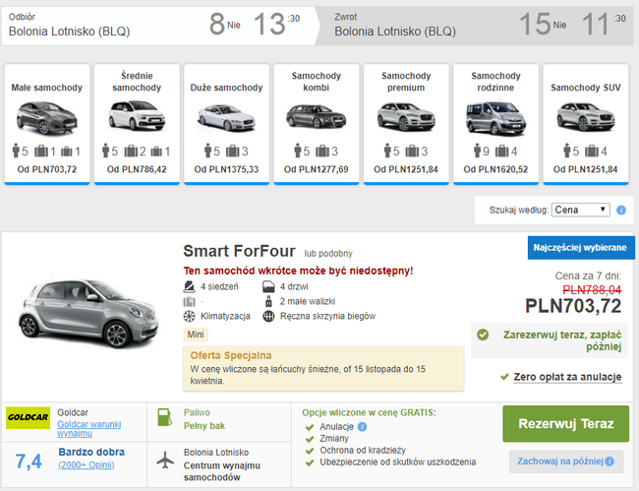Click the Rezerwuj Teraz button
639x491 pixels.
565,424
